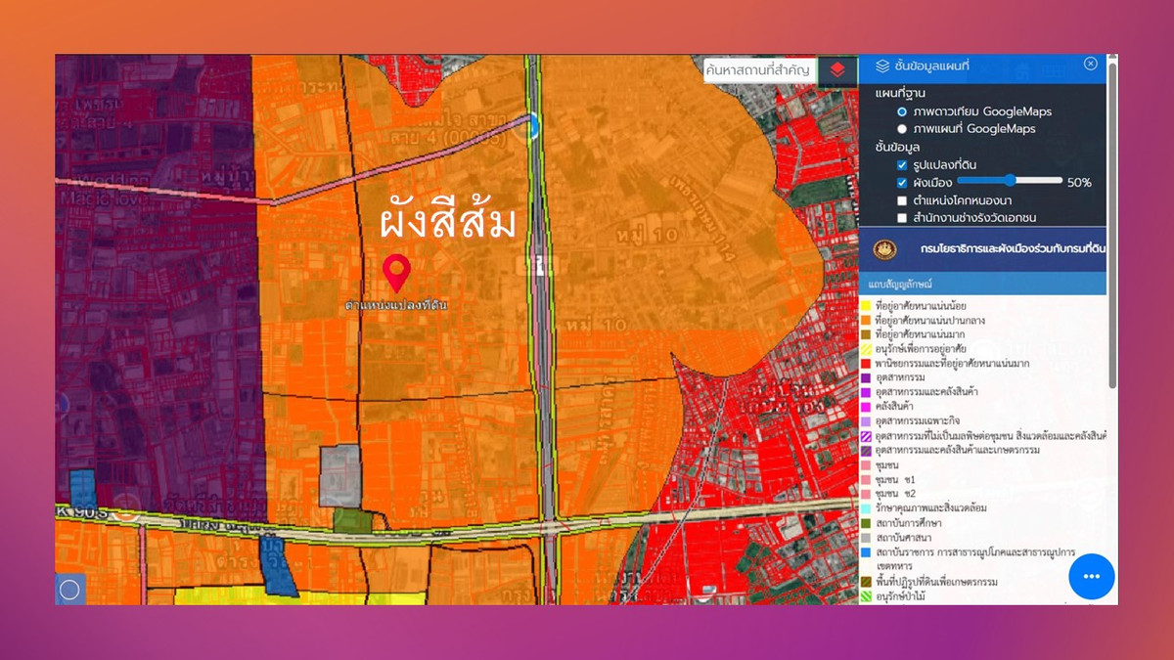The height and width of the screenshot is (660, 1174).
Task: Enable the สำนักงานช่างรังวัดเอกชน layer
Action: [x=902, y=218]
